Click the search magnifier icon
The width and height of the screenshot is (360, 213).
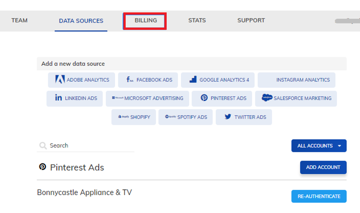[43, 146]
